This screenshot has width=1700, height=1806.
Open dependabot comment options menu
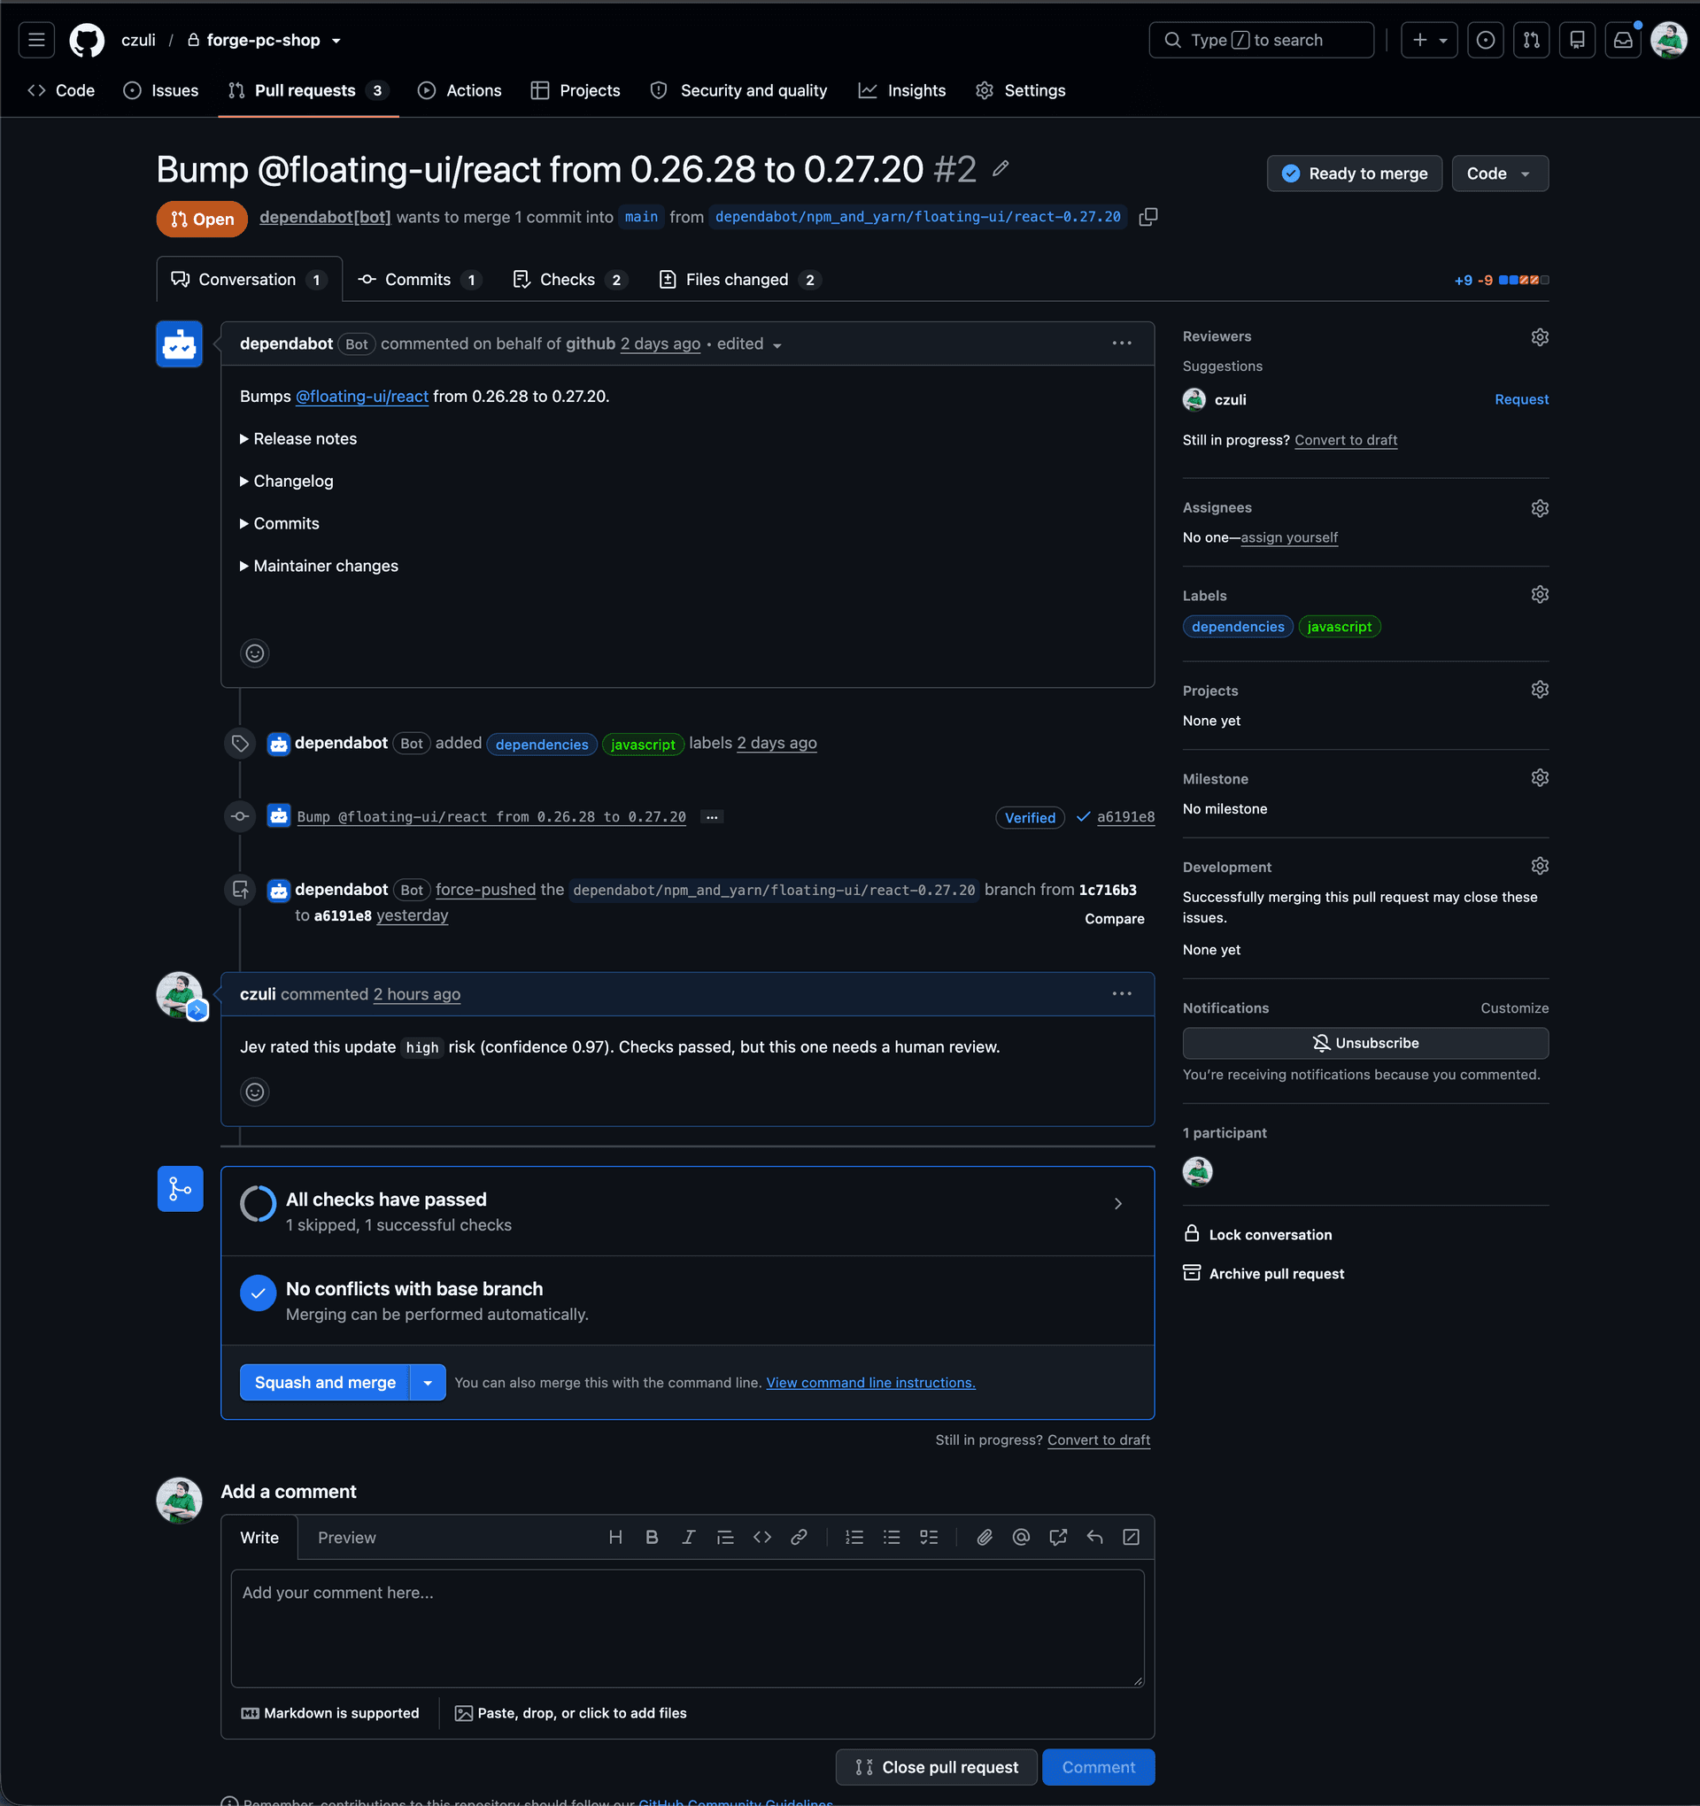point(1122,343)
